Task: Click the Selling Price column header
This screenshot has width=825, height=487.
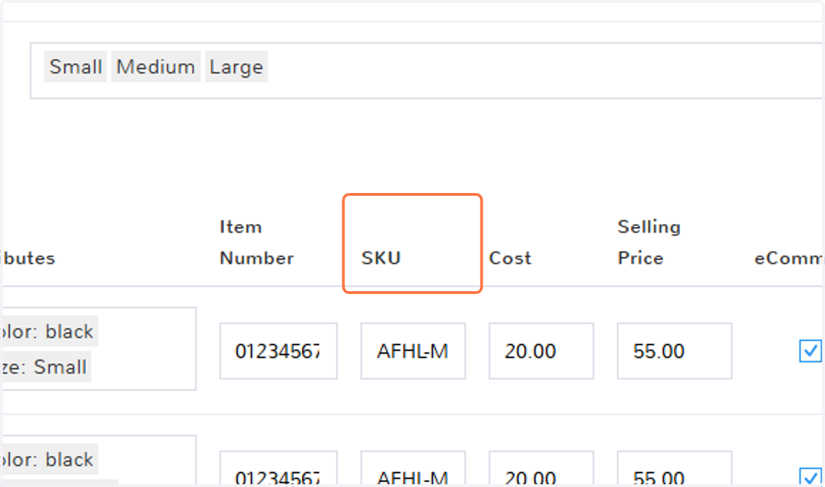Action: point(649,242)
